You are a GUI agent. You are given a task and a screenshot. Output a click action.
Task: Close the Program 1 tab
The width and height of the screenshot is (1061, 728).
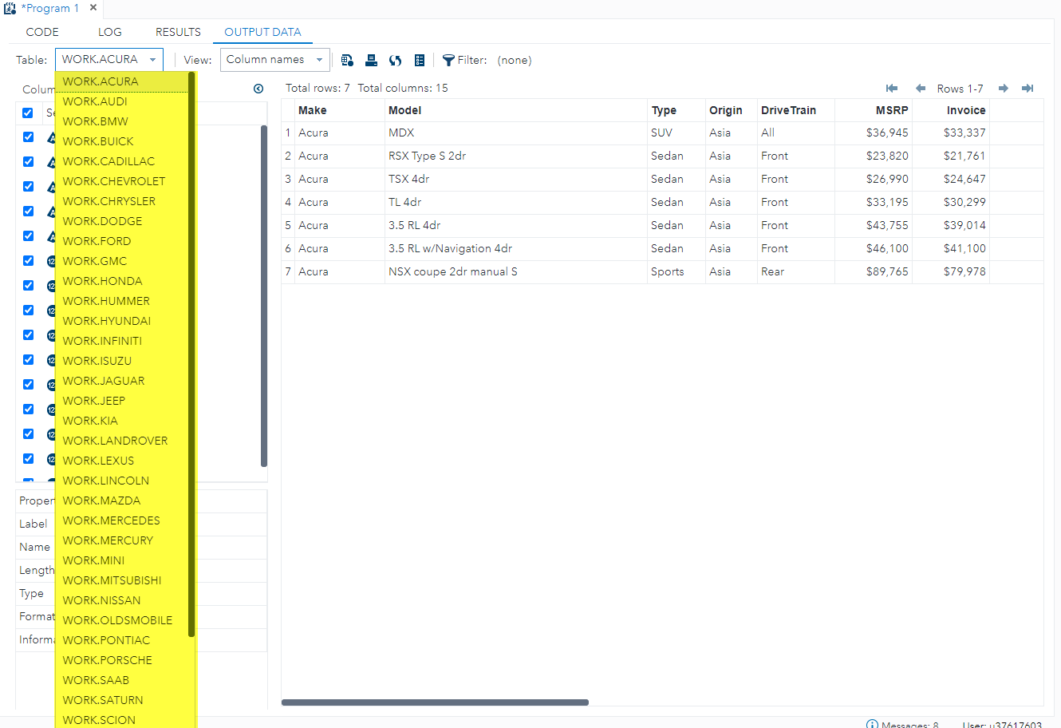(x=93, y=8)
